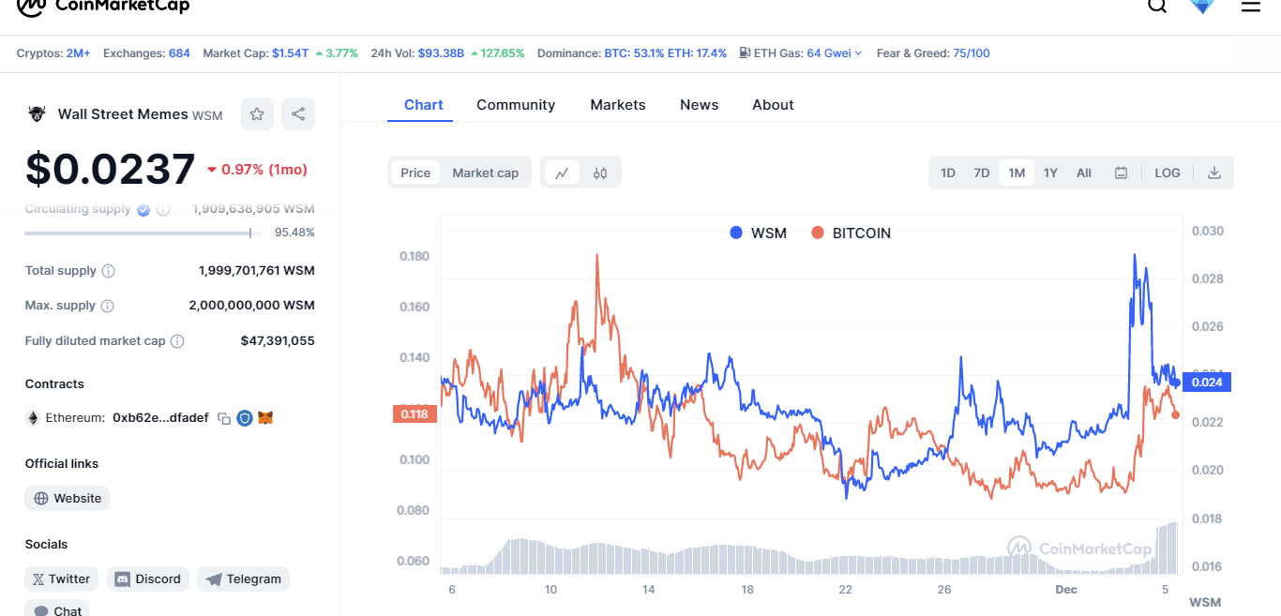Show the Max. supply info tooltip icon

pos(107,306)
